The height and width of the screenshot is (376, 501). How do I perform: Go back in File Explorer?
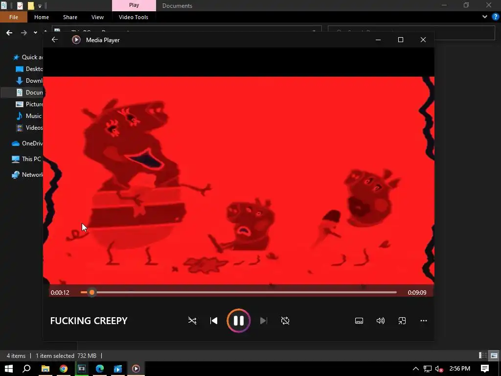point(9,33)
